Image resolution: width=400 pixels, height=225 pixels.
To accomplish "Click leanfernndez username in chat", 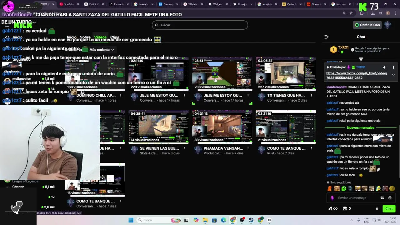I will 336,87.
